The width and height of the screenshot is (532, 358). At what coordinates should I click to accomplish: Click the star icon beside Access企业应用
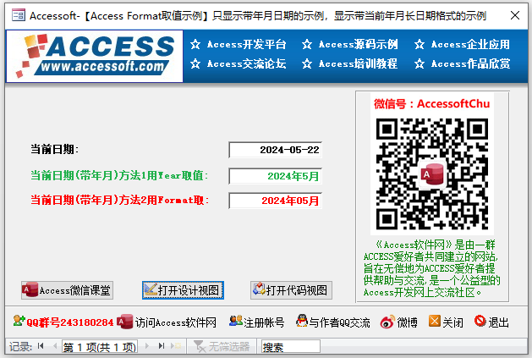[x=420, y=44]
